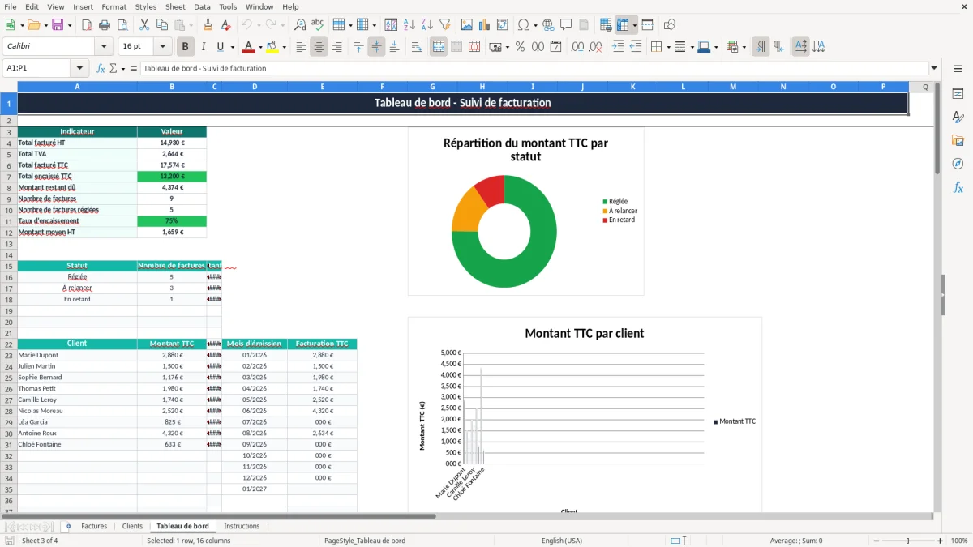This screenshot has height=547, width=973.
Task: Open the font size dropdown
Action: point(163,47)
